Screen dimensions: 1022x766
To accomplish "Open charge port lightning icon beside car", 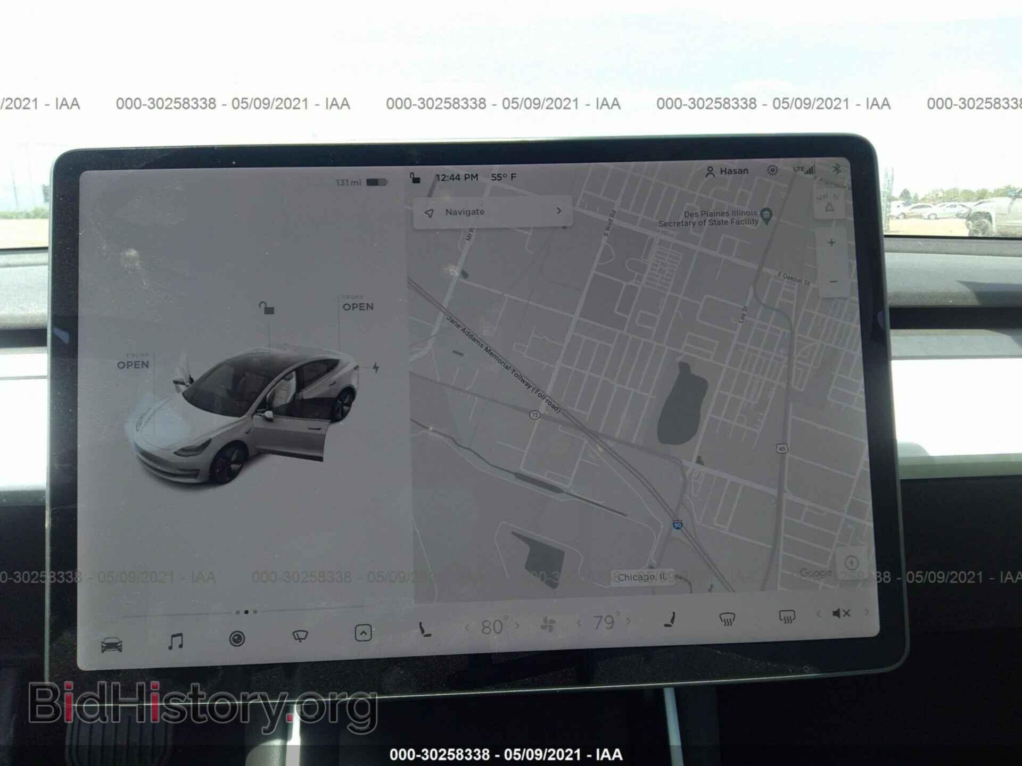I will click(376, 367).
